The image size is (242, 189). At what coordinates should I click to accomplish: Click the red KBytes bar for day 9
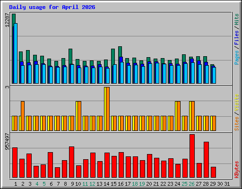(x=71, y=162)
